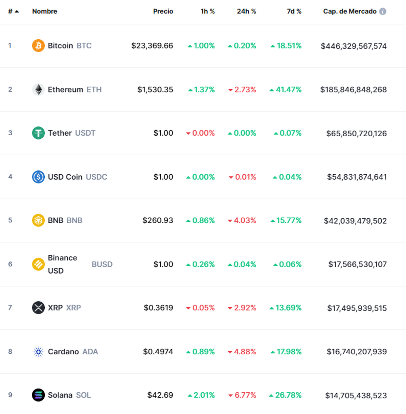Click the red down arrow beside Solana's 6.77%
This screenshot has width=406, height=414.
click(231, 395)
